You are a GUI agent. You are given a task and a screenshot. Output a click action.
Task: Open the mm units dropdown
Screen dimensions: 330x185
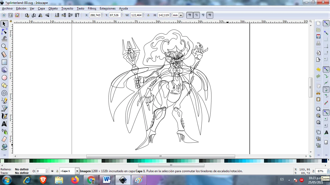coord(181,15)
